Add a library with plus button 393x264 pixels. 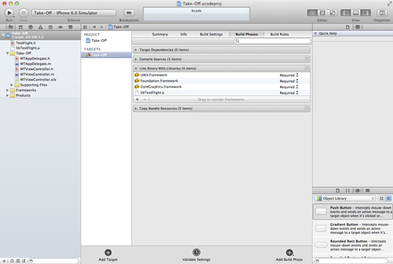138,99
